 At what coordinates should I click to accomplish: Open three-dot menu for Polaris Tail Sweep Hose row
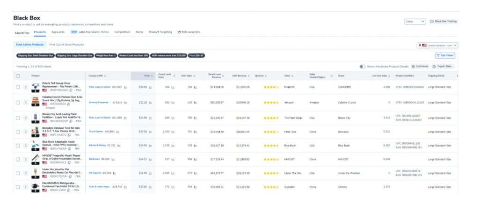[26, 87]
